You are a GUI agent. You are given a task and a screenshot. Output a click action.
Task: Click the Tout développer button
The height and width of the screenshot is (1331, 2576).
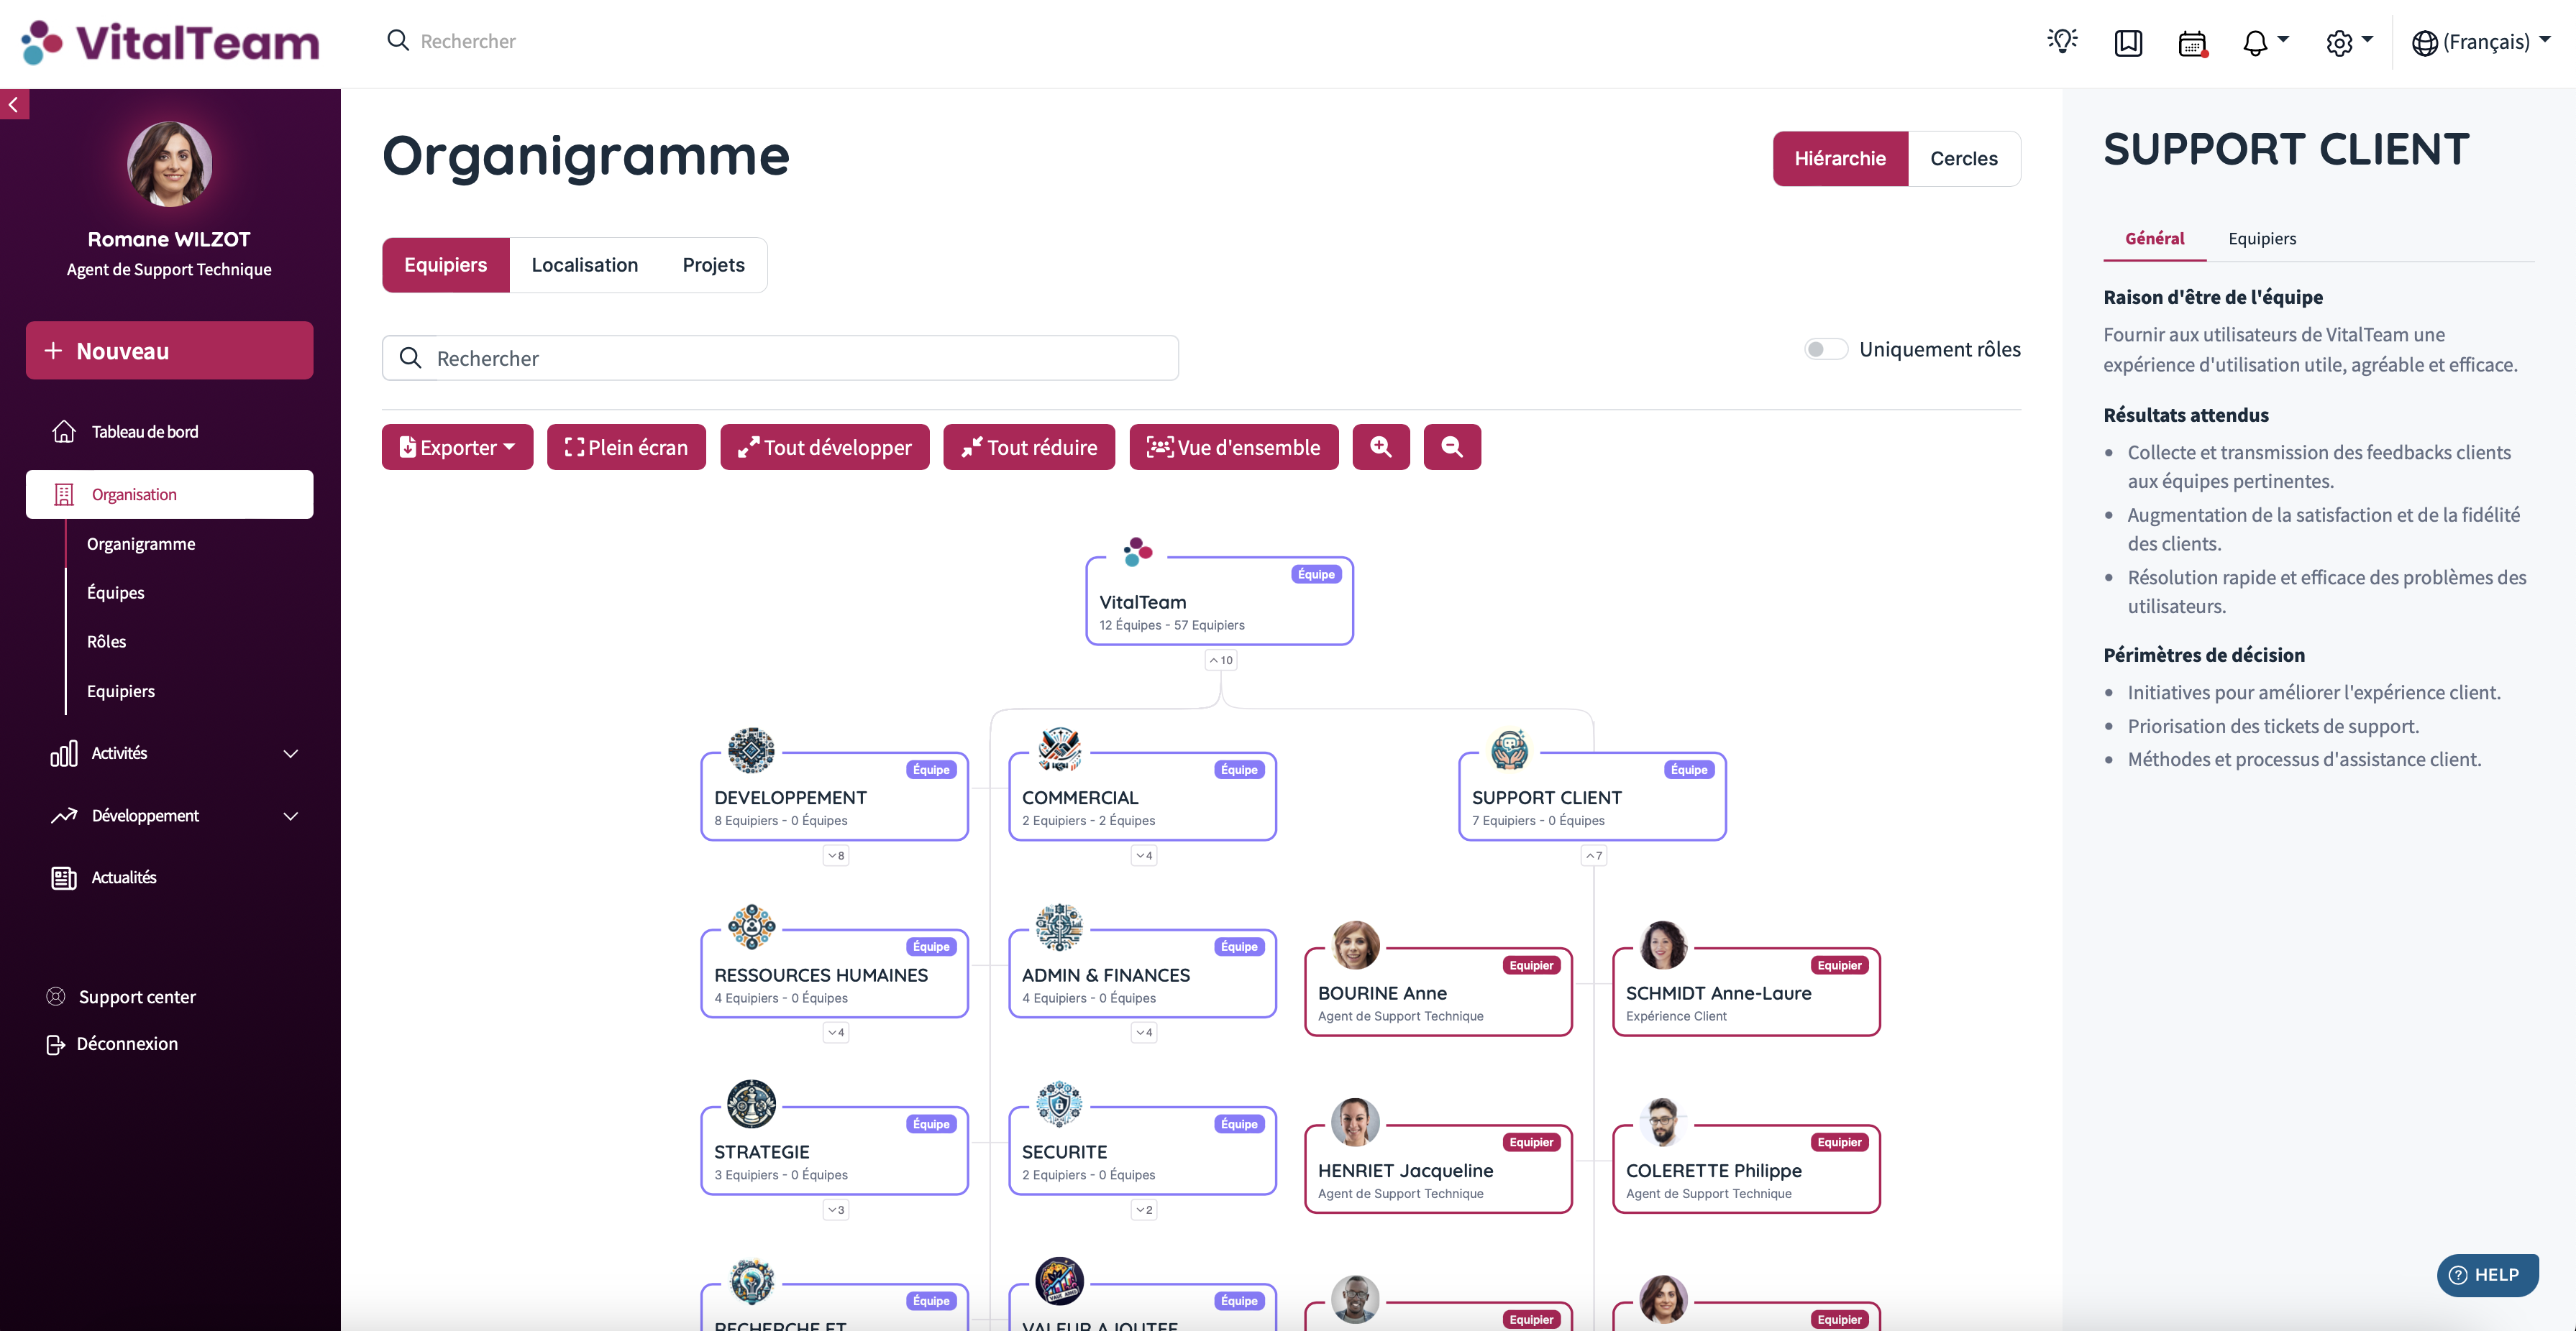click(x=824, y=447)
